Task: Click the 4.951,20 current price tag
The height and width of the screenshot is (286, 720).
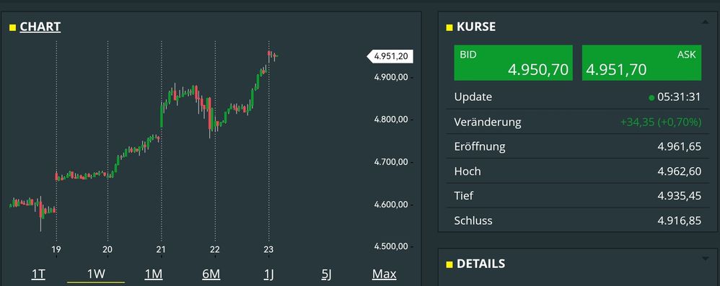Action: click(390, 56)
